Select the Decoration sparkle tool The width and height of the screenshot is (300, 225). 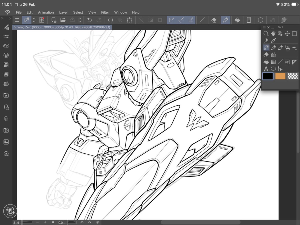pyautogui.click(x=294, y=47)
